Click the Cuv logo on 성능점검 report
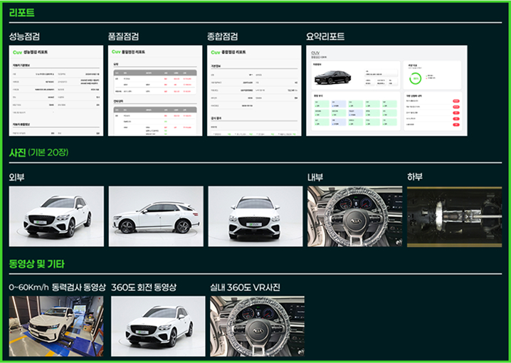Viewport: 511px width, 363px height. pos(17,52)
